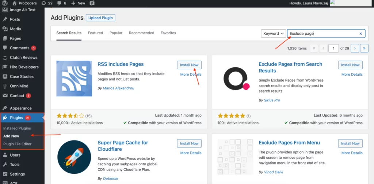Click the WordPress logo icon
Screen dimensions: 374x184
[x=5, y=3]
